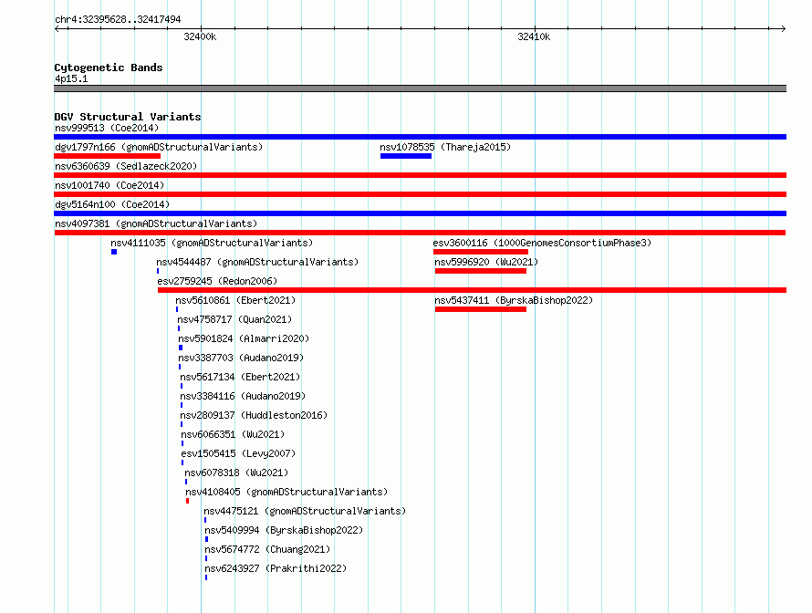
Task: Open nsv4108405 gnomAD variant label
Action: 286,492
